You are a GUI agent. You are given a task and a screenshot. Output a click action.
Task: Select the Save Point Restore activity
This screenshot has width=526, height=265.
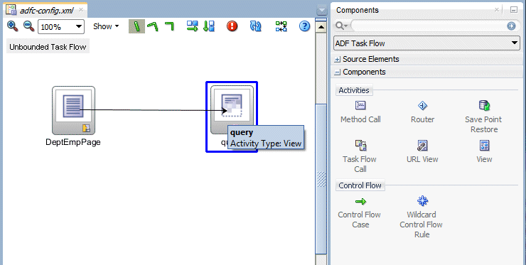tap(484, 117)
